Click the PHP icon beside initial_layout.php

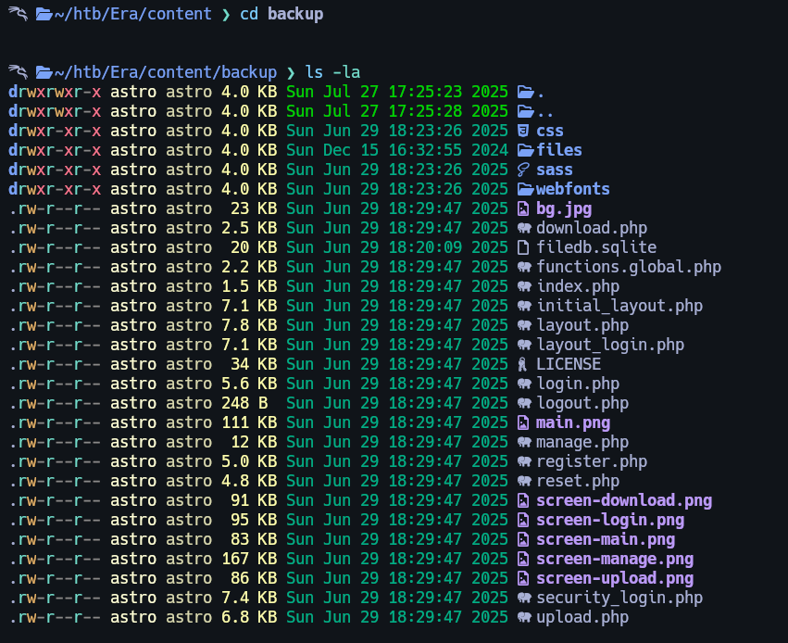click(x=524, y=307)
